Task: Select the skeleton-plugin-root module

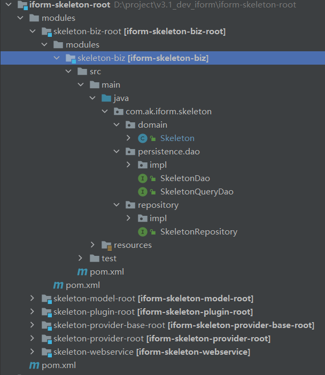Action: (x=152, y=312)
